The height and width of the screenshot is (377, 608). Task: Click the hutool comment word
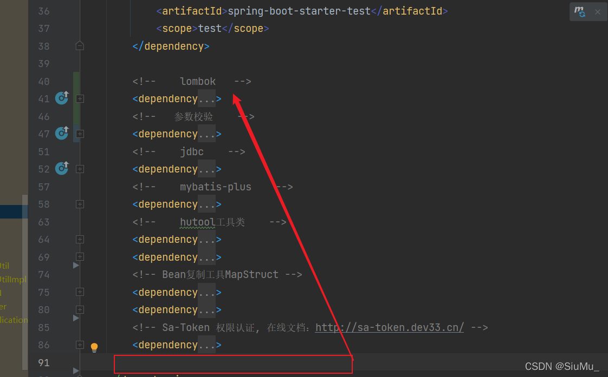coord(197,222)
